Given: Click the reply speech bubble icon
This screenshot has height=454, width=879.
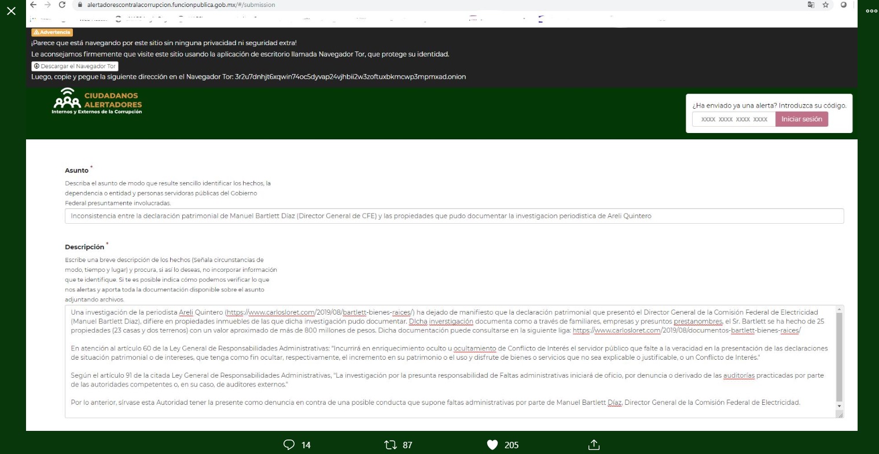Looking at the screenshot, I should point(289,445).
